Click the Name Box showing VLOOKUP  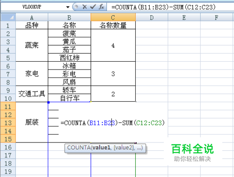click(32, 7)
